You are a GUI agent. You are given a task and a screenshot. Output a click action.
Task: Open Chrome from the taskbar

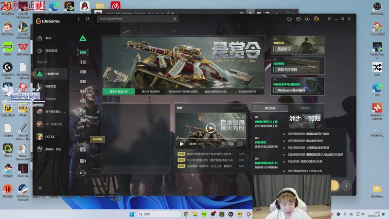tap(186, 214)
